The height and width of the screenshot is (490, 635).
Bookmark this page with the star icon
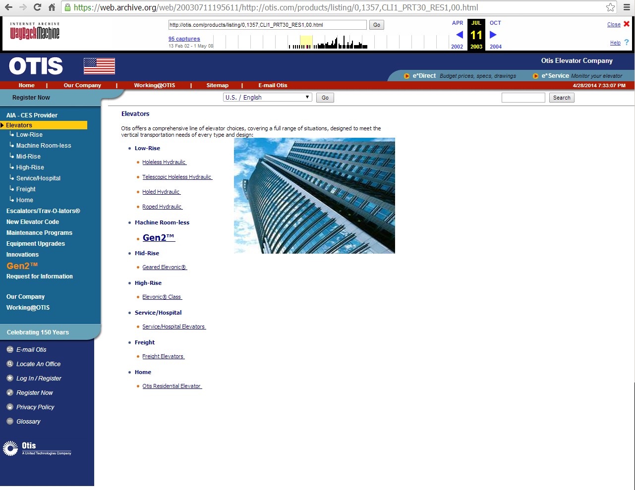tap(610, 7)
